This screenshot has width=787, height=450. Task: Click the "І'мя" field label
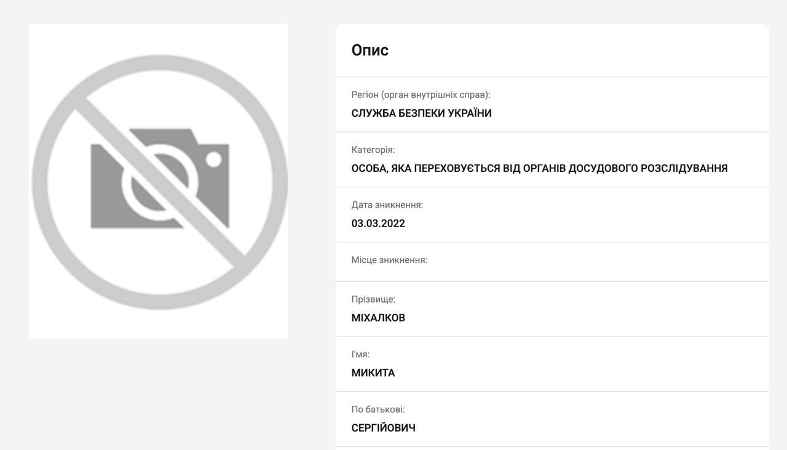pos(360,355)
